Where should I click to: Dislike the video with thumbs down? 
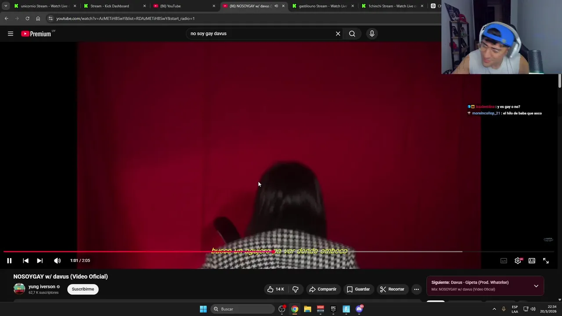295,289
